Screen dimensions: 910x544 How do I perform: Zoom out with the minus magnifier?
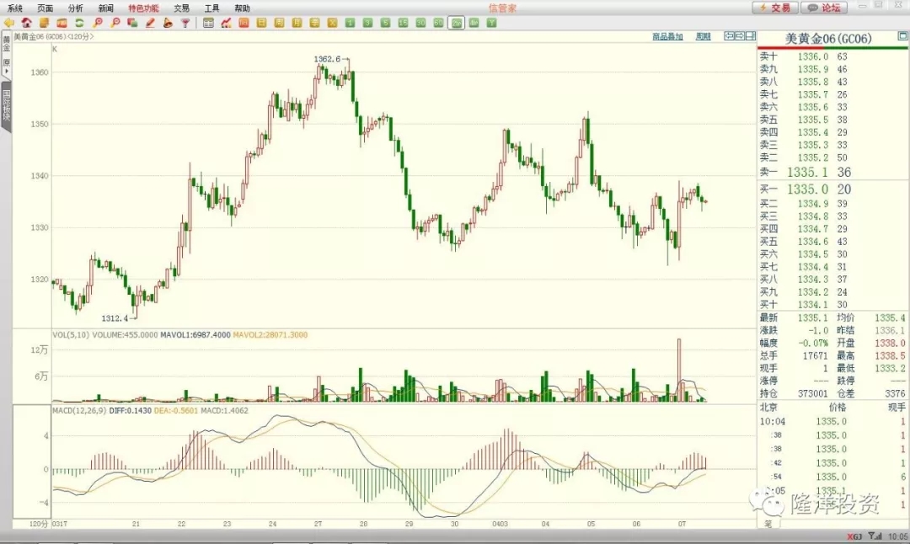[x=115, y=24]
